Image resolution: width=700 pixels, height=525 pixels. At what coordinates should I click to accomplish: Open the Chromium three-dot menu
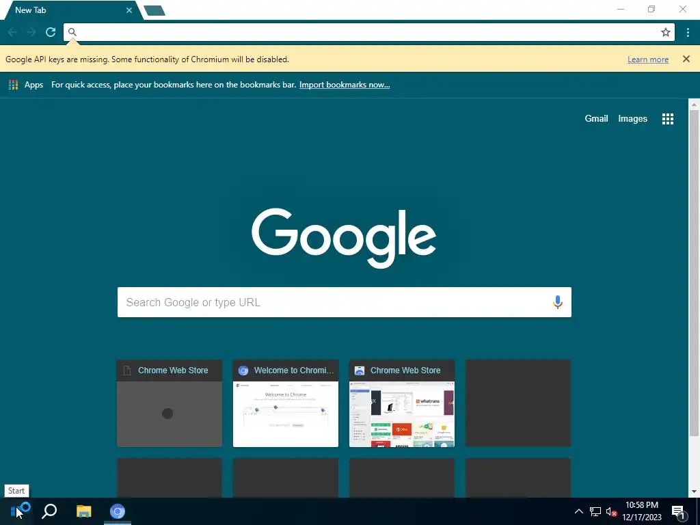tap(688, 32)
